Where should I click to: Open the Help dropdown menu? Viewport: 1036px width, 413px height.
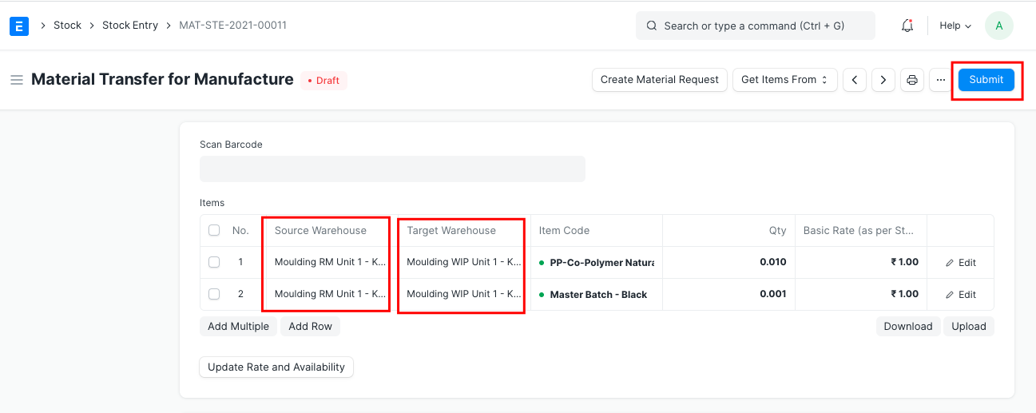[x=955, y=26]
